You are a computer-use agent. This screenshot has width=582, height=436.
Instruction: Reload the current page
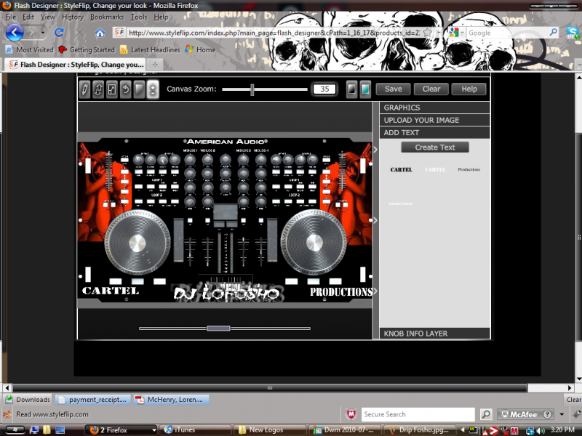pyautogui.click(x=59, y=33)
